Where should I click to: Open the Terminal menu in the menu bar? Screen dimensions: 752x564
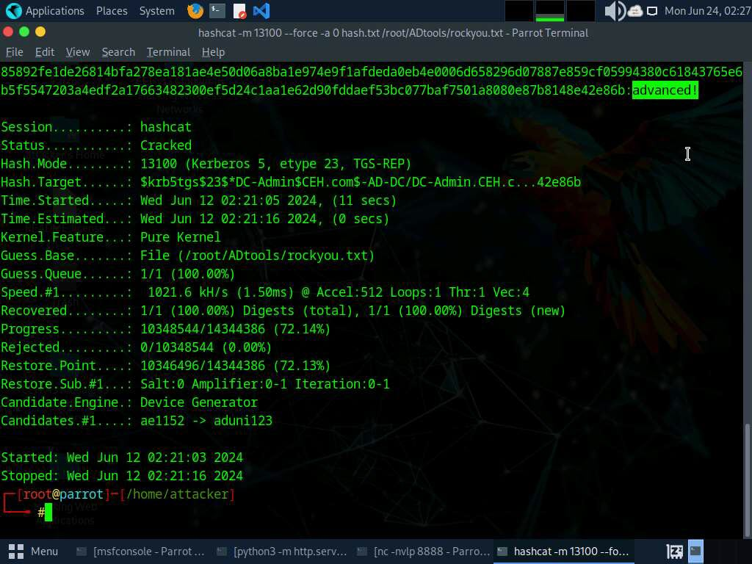click(x=168, y=52)
